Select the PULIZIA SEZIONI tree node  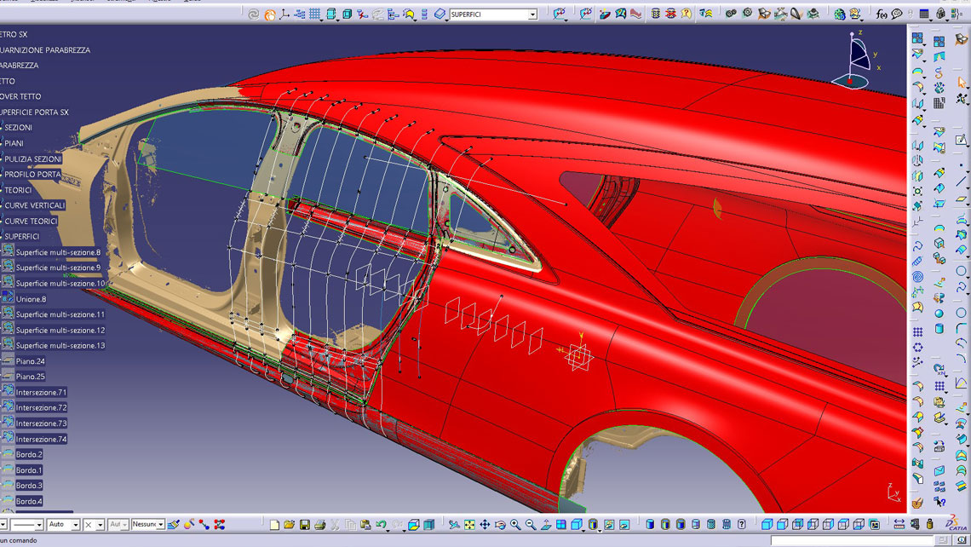[33, 159]
